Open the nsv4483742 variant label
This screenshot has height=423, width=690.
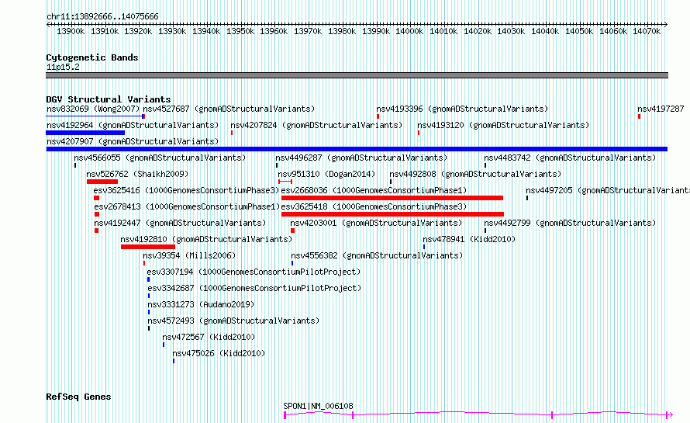(570, 158)
